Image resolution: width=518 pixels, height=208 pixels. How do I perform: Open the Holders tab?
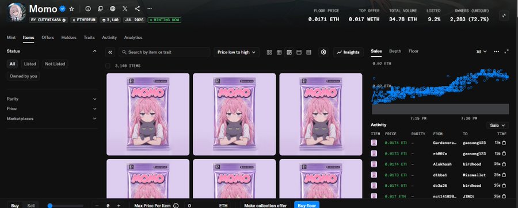(x=68, y=37)
